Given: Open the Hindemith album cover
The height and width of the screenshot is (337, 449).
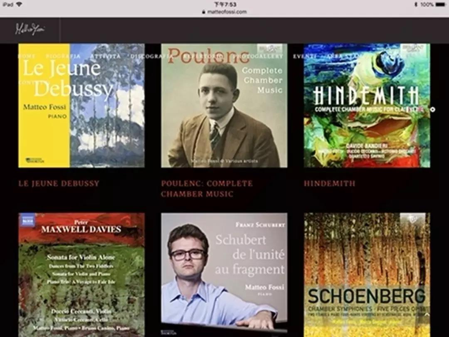Looking at the screenshot, I should [367, 106].
